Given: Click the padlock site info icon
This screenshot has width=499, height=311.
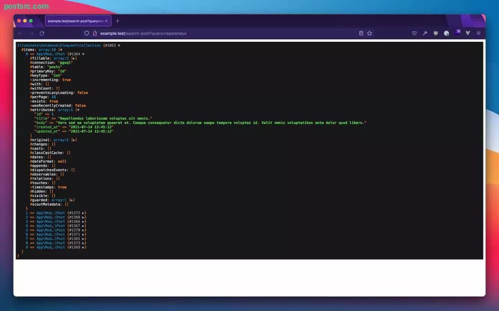Looking at the screenshot, I should click(95, 33).
